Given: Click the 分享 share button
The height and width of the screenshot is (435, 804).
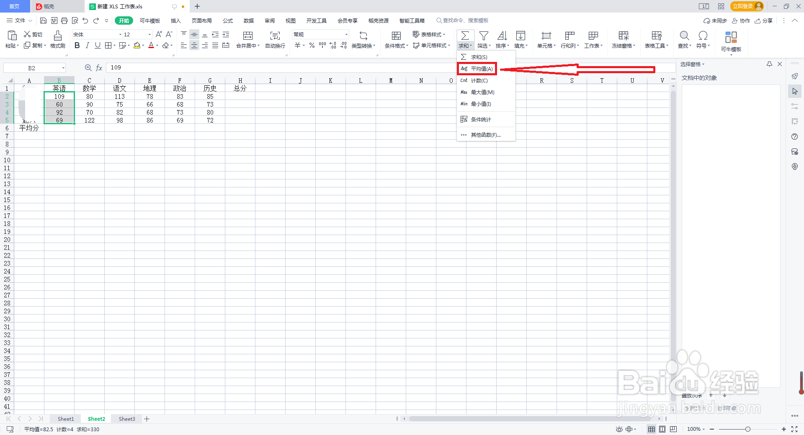Looking at the screenshot, I should click(764, 20).
